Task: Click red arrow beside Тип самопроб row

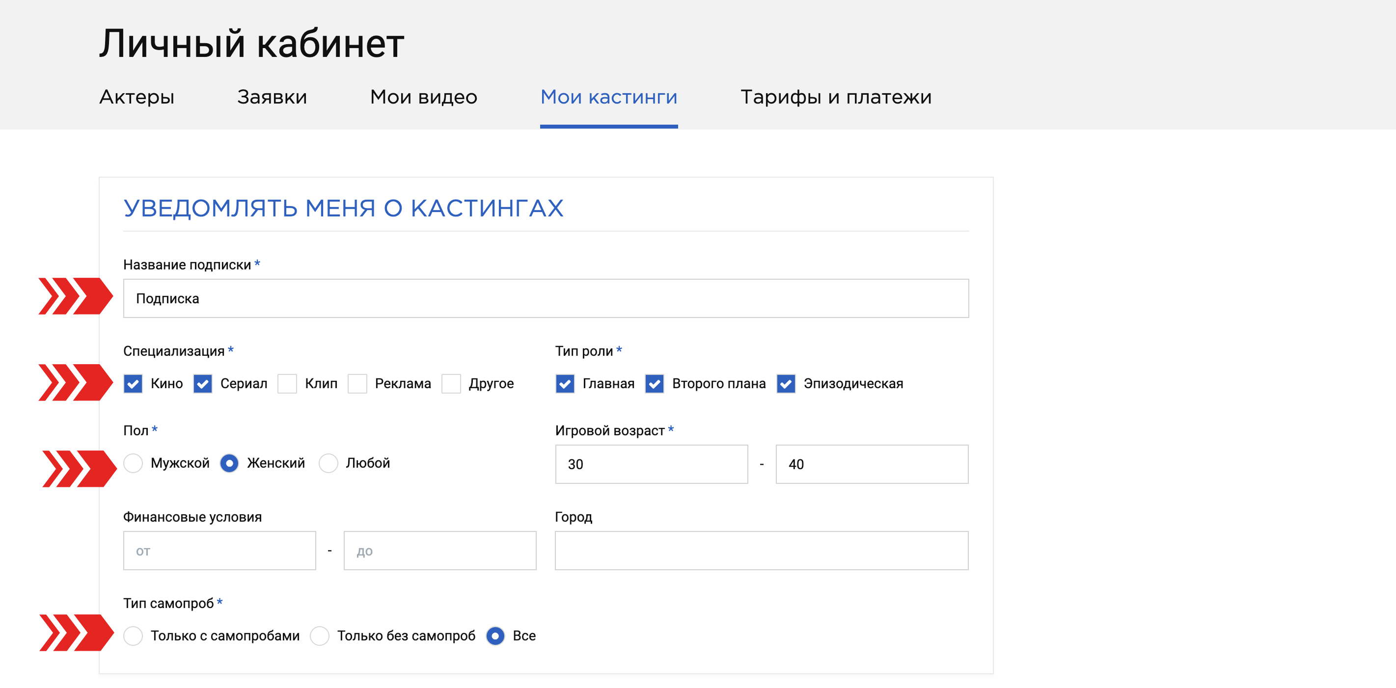Action: 77,632
